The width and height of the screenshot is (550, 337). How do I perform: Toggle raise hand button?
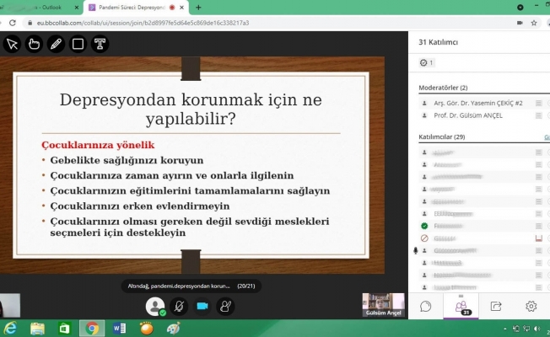tap(225, 306)
